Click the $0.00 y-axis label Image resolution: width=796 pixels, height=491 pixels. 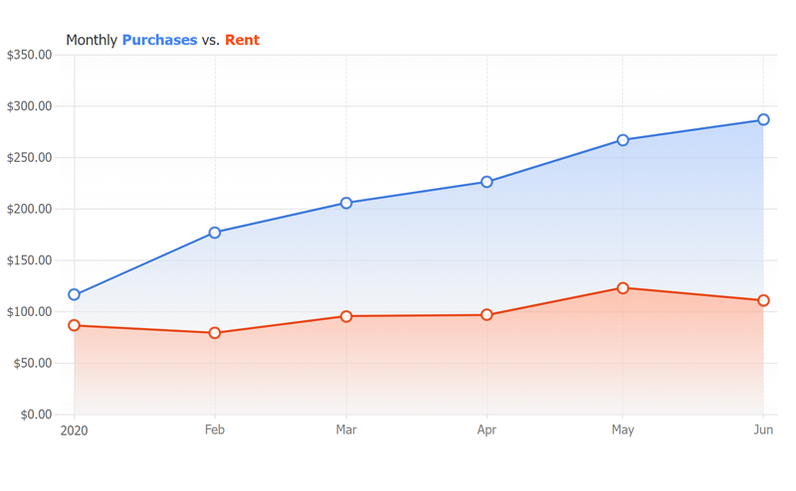(x=33, y=414)
